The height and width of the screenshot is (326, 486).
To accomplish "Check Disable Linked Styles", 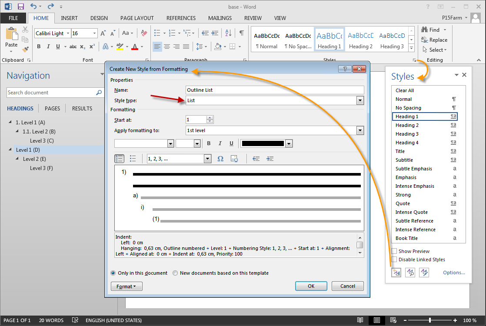I will tap(395, 259).
